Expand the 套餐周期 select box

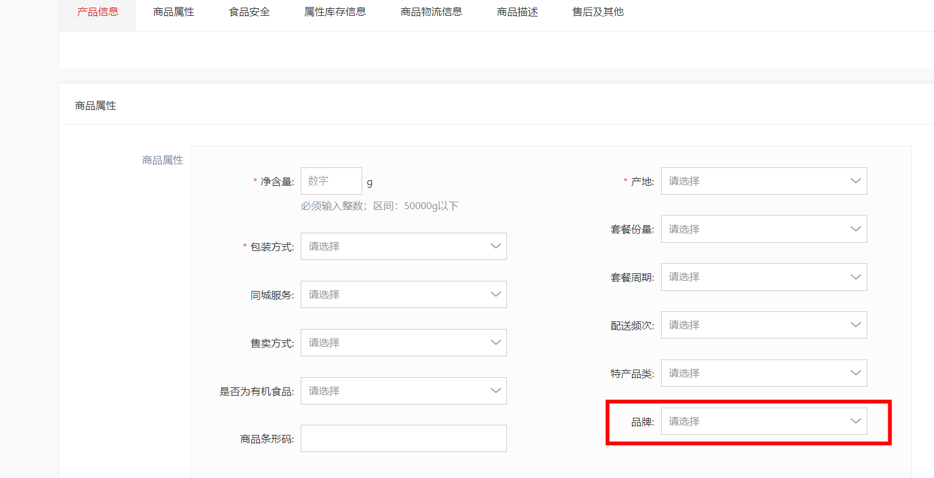764,278
